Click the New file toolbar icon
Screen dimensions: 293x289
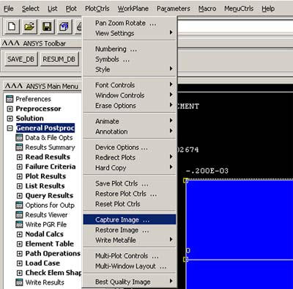(x=12, y=26)
